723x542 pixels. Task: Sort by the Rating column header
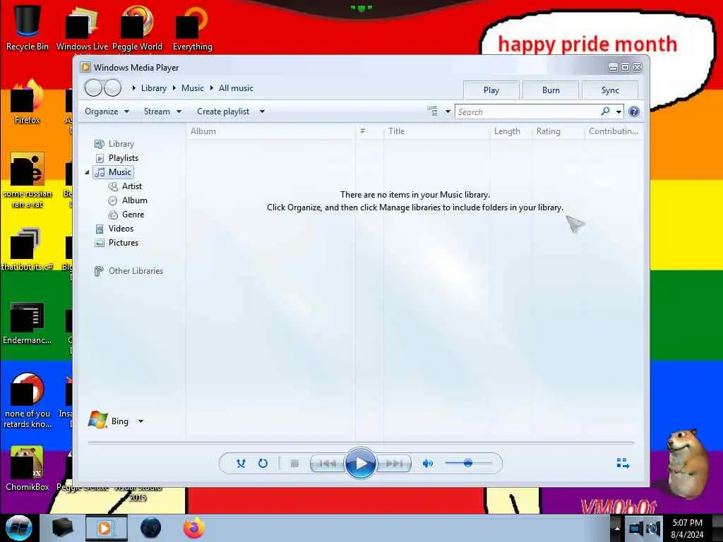click(x=558, y=131)
